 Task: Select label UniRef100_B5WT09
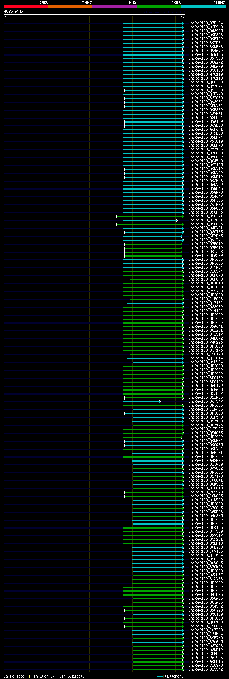pyautogui.click(x=205, y=615)
